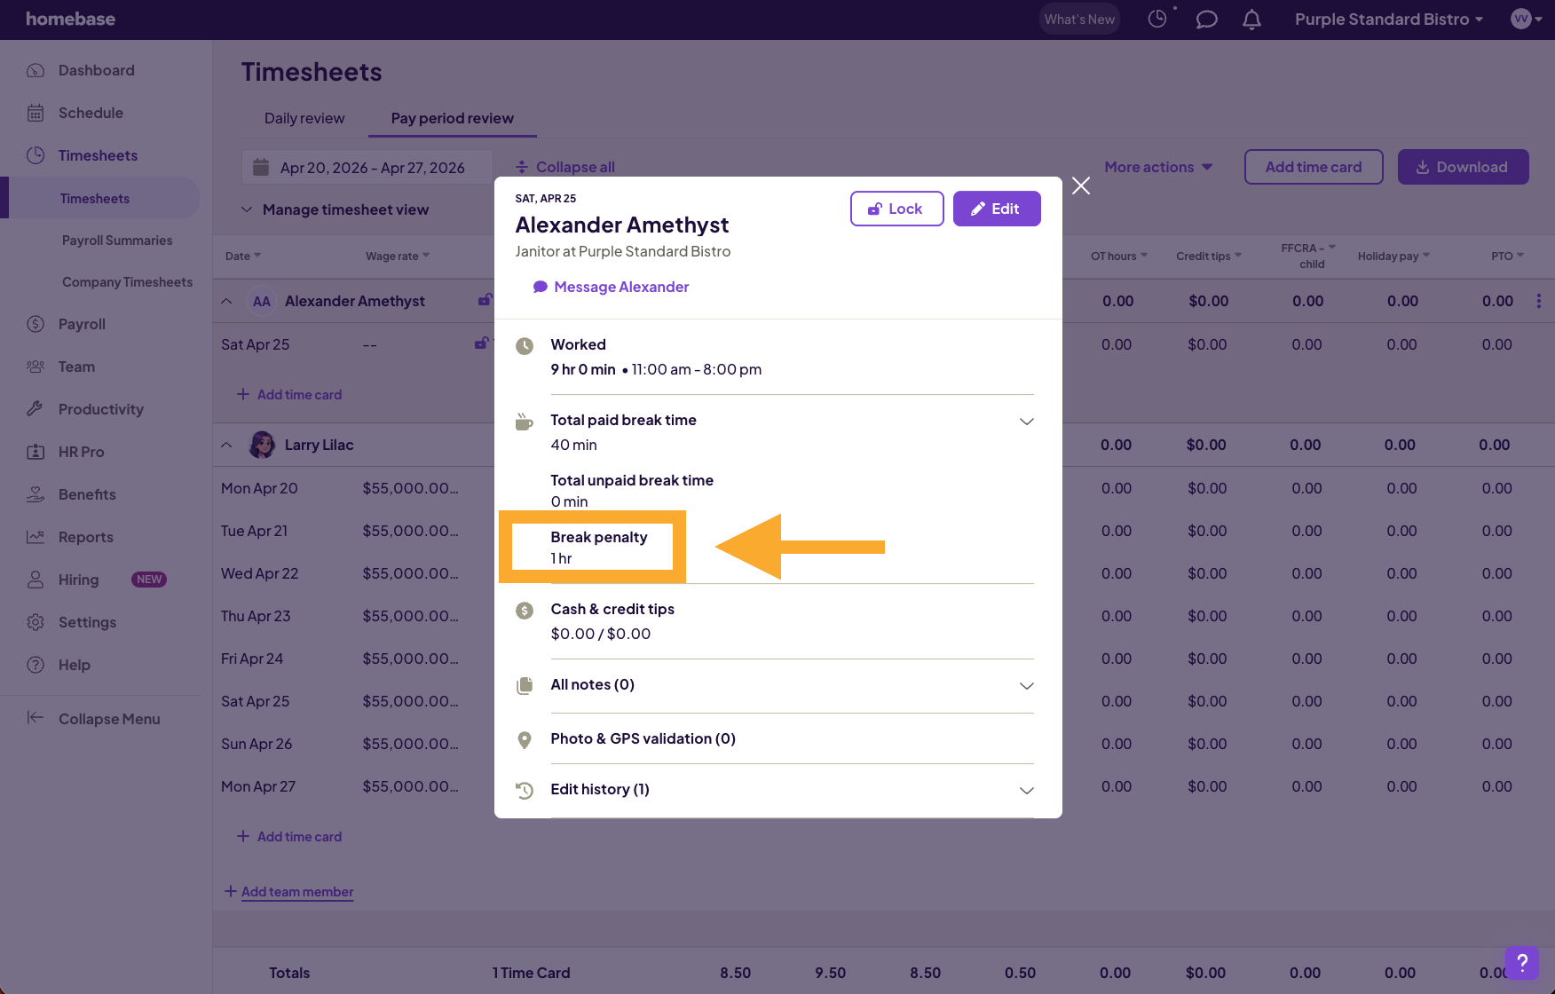This screenshot has width=1555, height=994.
Task: Click Message Alexander link
Action: 611,287
